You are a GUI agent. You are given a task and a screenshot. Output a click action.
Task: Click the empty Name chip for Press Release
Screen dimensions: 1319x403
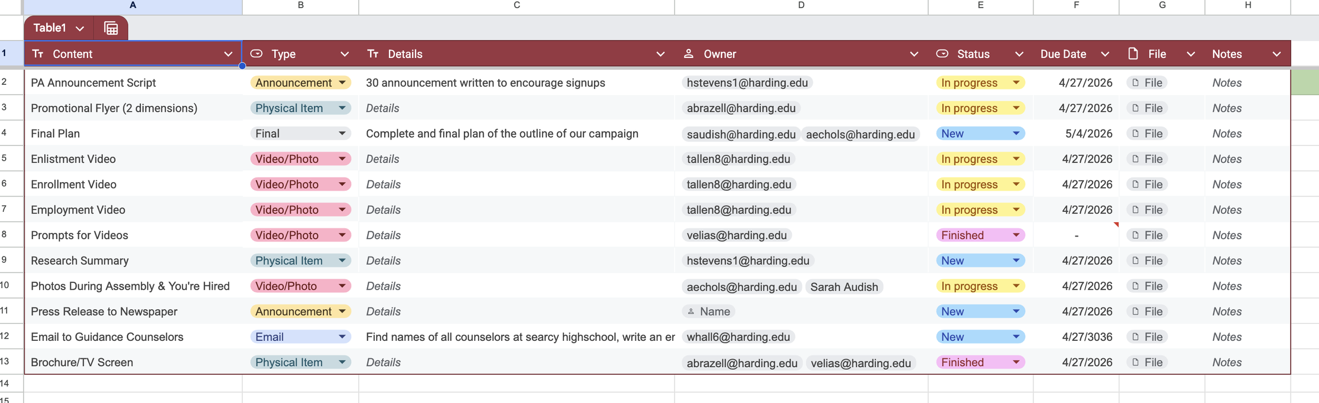(708, 312)
